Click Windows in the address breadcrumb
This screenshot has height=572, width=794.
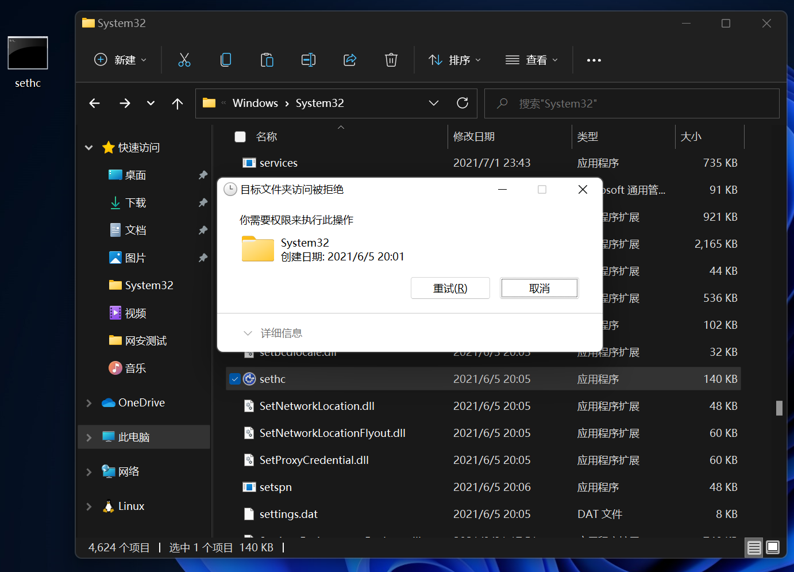pyautogui.click(x=255, y=103)
